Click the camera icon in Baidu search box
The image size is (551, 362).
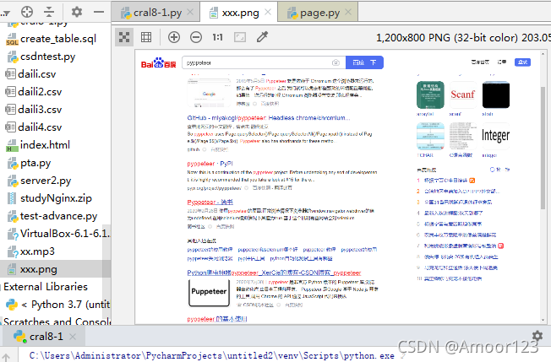pos(336,62)
